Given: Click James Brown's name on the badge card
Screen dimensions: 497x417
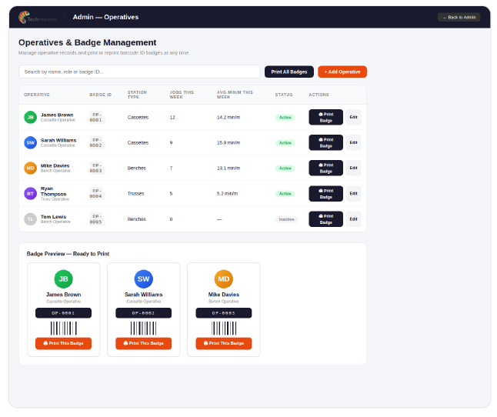Looking at the screenshot, I should [x=63, y=295].
